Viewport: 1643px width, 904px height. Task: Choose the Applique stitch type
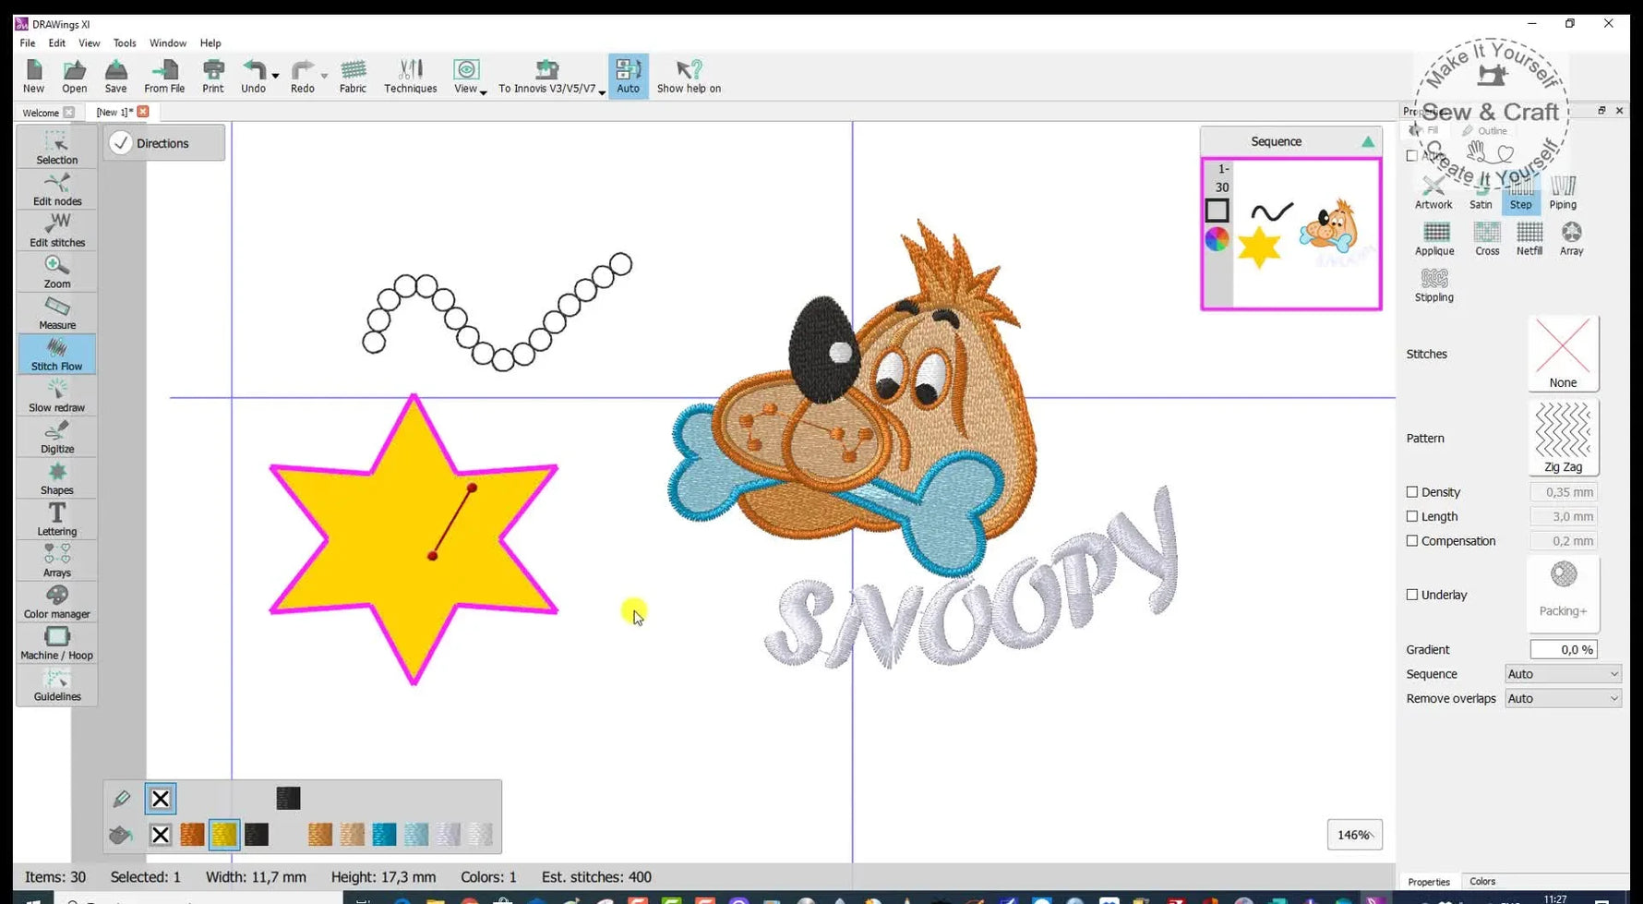(1434, 238)
